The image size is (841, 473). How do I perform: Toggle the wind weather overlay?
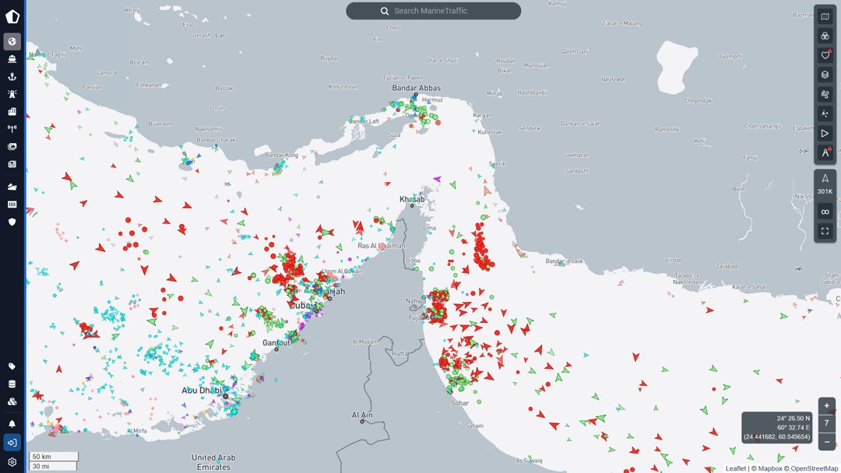click(825, 94)
